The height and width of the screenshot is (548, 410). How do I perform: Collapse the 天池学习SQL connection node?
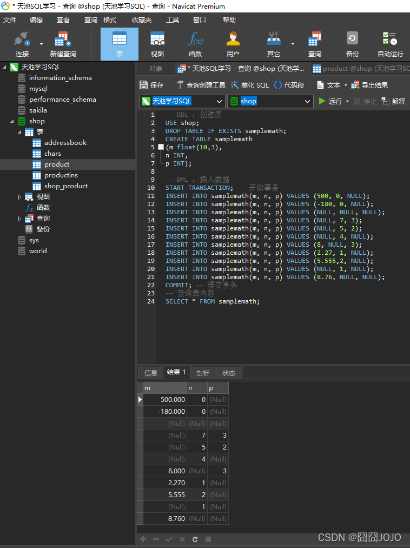click(x=4, y=67)
